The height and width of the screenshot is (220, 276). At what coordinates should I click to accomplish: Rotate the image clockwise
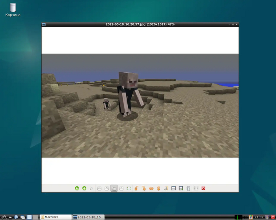[x=144, y=188]
